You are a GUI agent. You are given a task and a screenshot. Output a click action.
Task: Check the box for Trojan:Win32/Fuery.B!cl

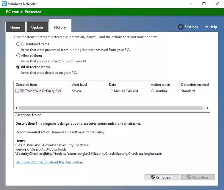point(17,91)
